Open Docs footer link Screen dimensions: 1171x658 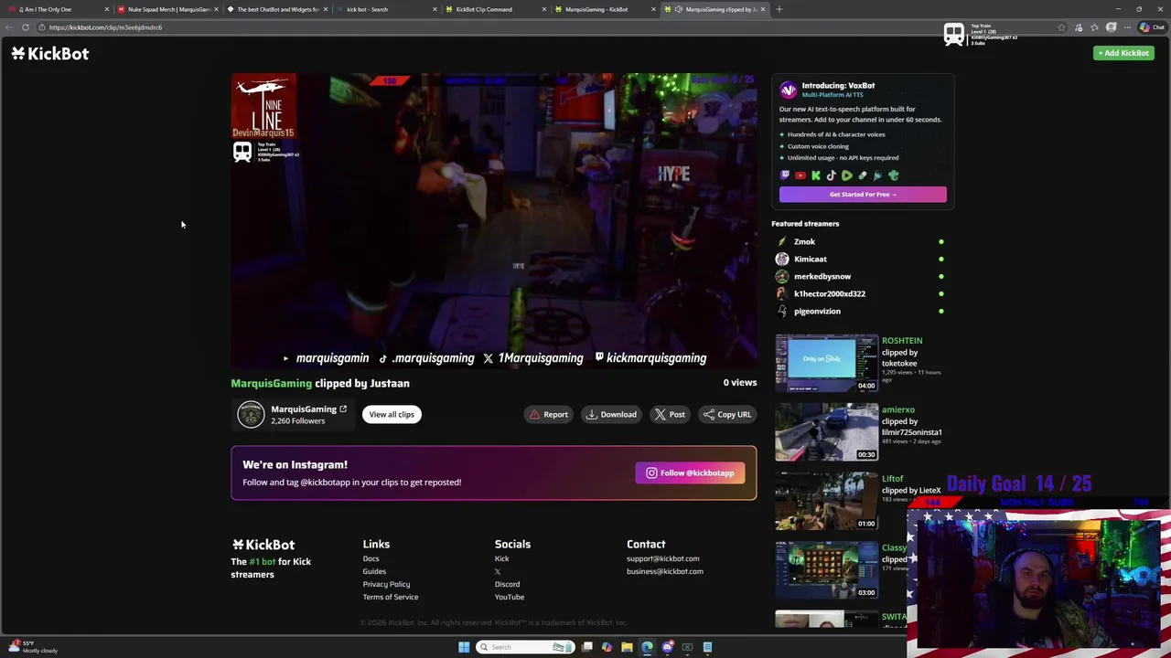pyautogui.click(x=371, y=558)
